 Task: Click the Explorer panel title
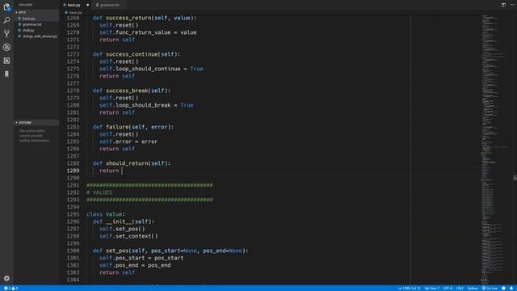coord(25,5)
